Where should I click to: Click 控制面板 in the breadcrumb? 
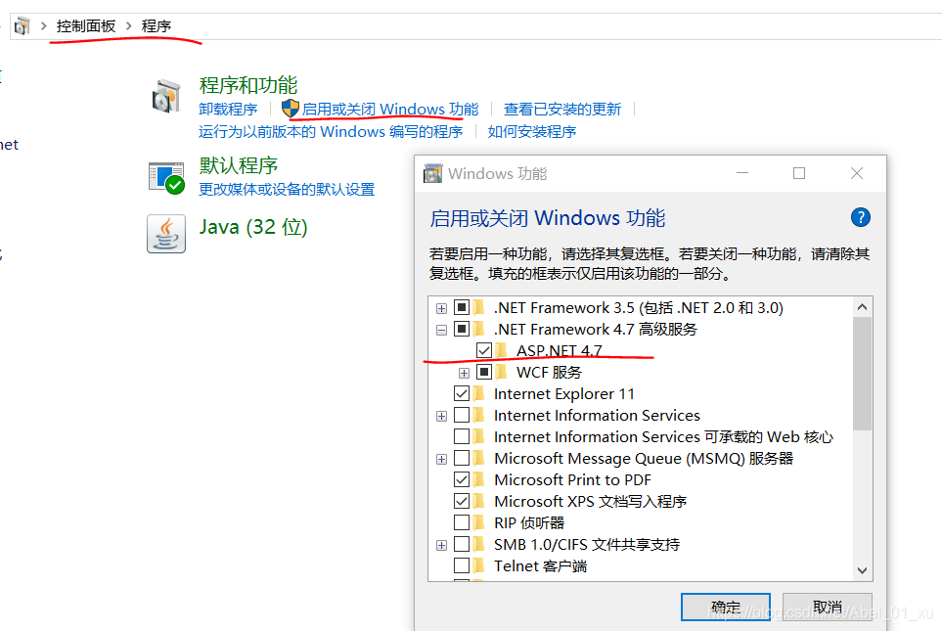pos(86,25)
